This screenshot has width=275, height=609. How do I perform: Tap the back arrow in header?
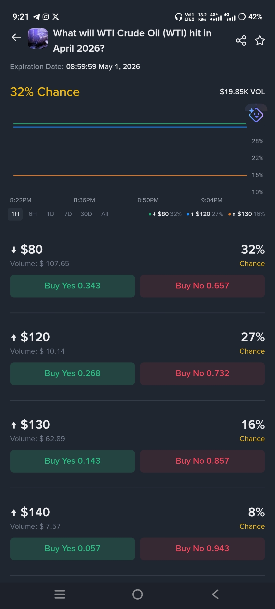click(16, 37)
